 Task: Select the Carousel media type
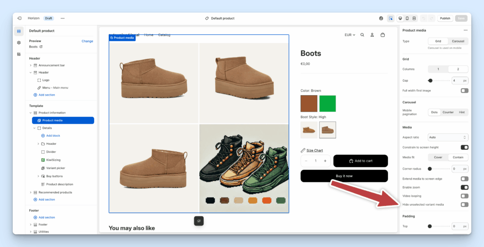[x=458, y=41]
